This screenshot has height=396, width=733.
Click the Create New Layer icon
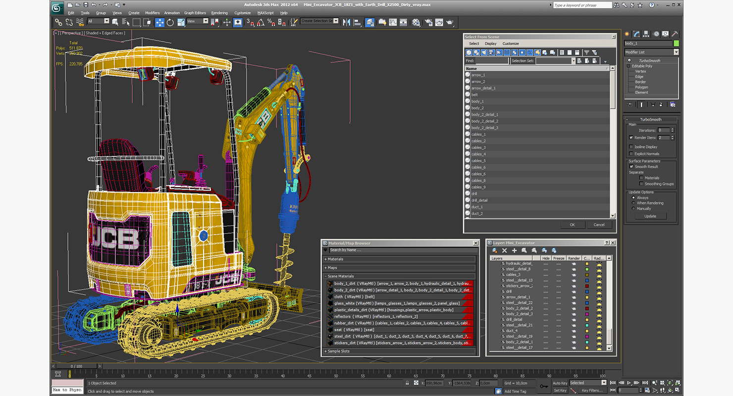[x=494, y=250]
